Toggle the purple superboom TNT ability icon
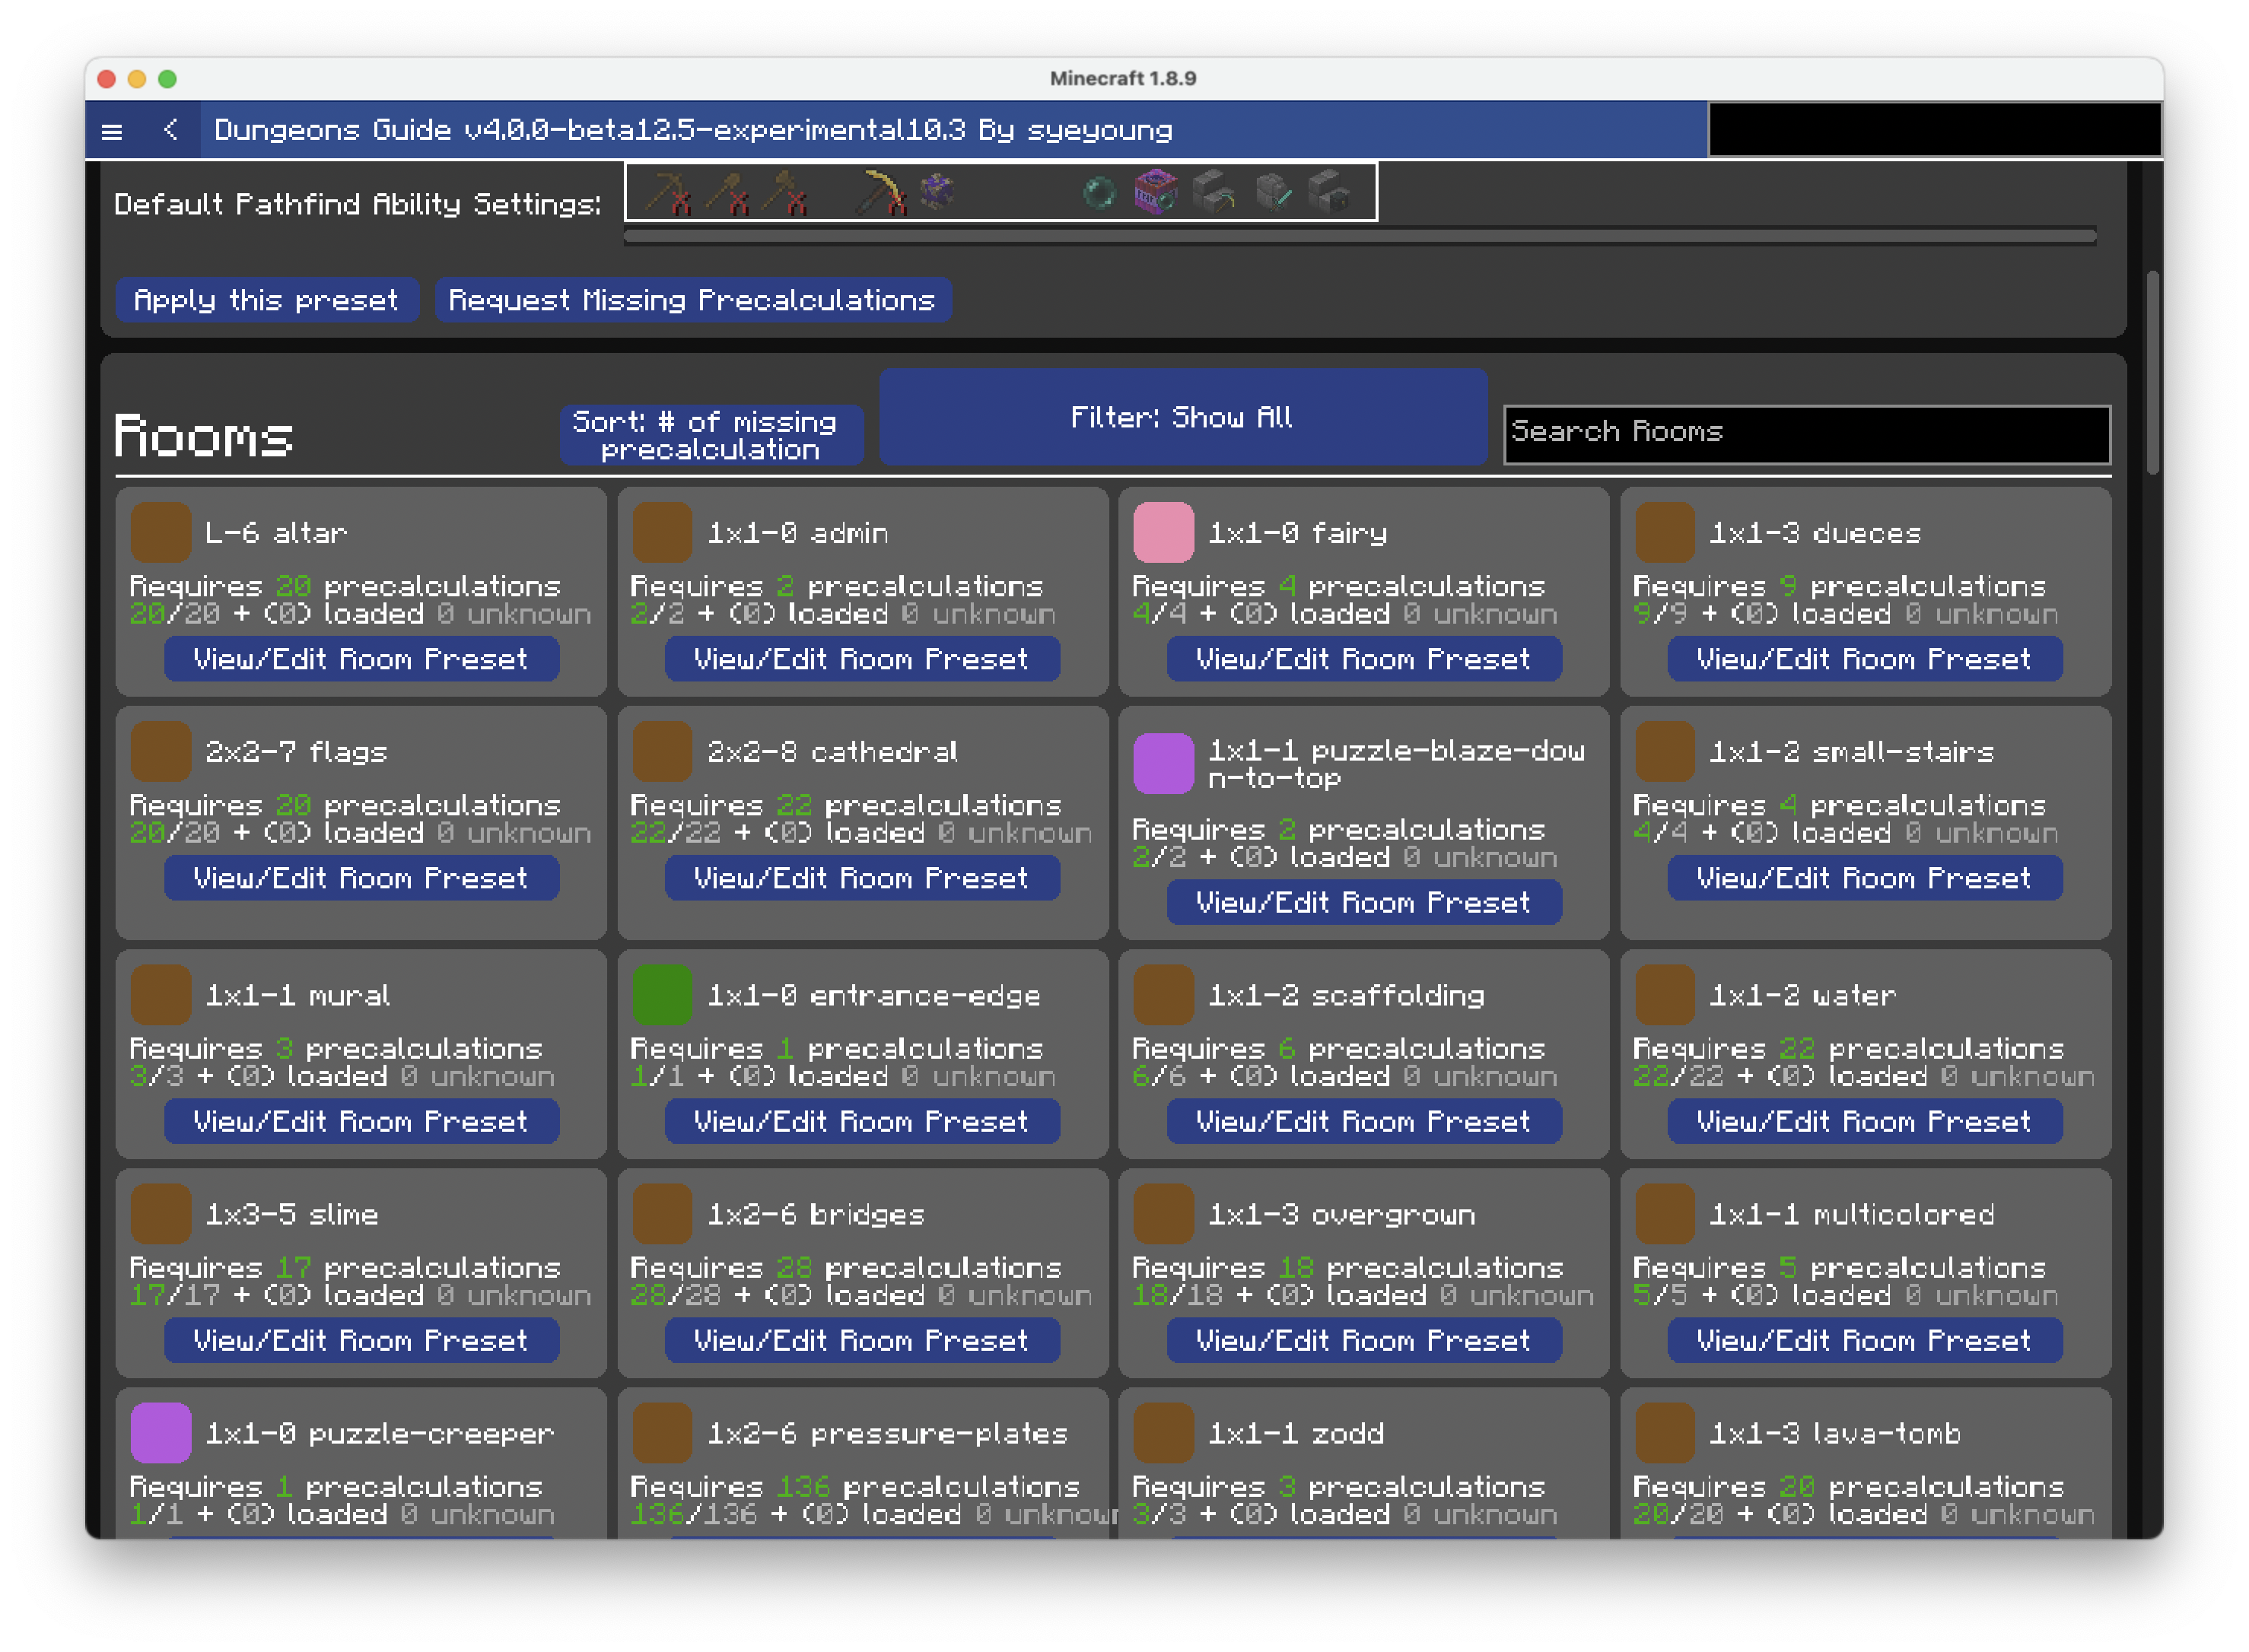The height and width of the screenshot is (1652, 2249). click(1156, 192)
